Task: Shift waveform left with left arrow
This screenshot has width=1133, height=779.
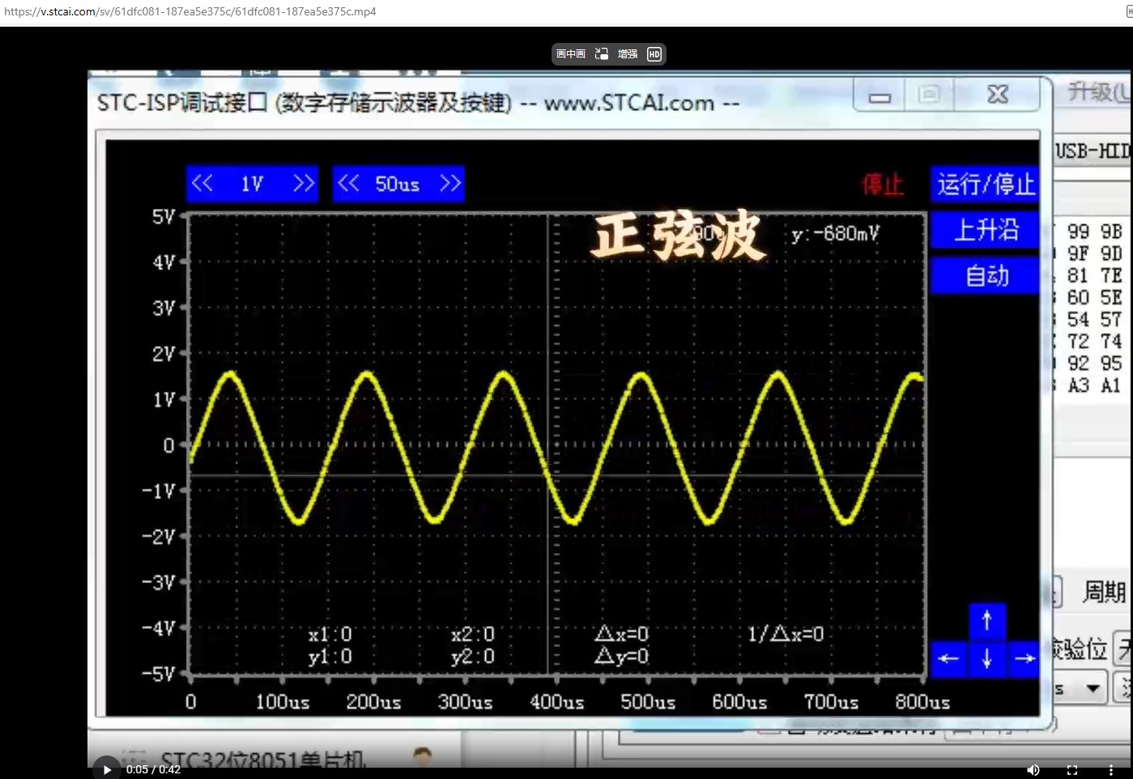Action: click(x=948, y=659)
